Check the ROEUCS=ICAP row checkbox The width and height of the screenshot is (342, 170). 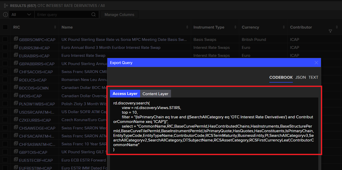coord(5,79)
